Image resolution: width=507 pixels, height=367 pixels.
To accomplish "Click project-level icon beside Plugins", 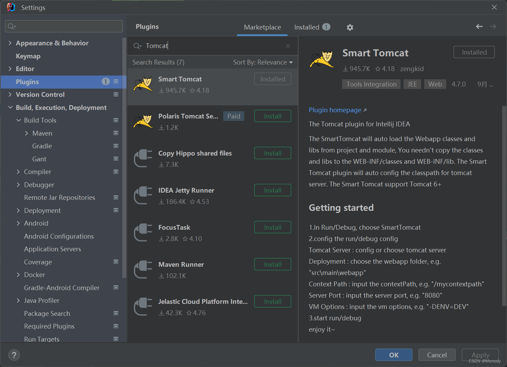I will click(x=116, y=81).
